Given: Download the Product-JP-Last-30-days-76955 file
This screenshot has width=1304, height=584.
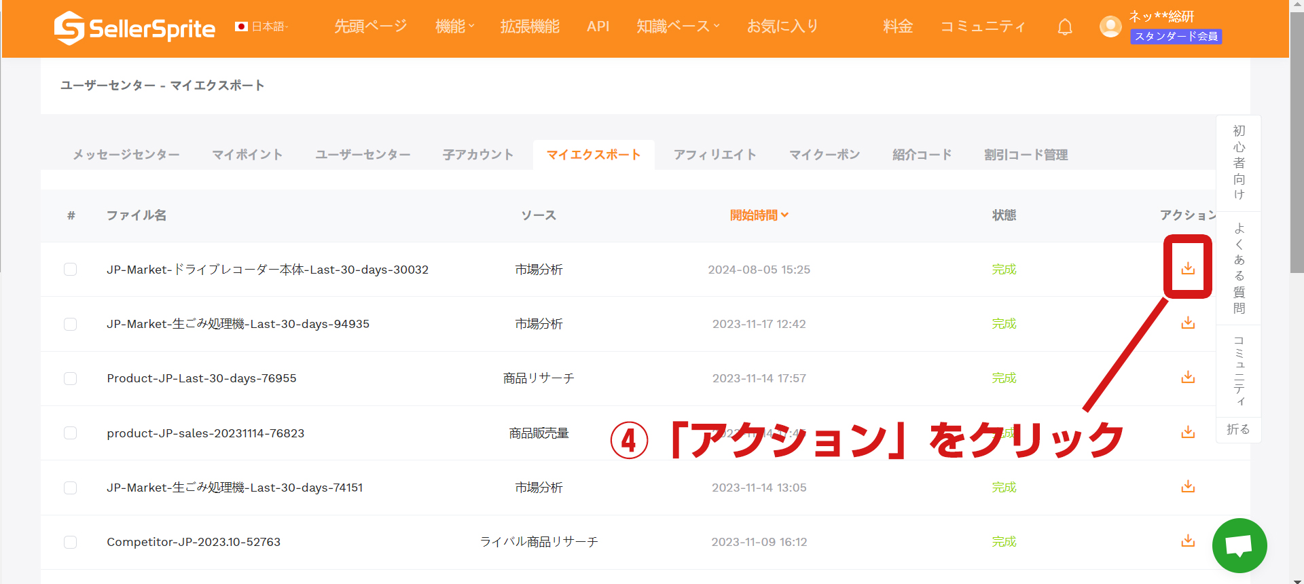Looking at the screenshot, I should (x=1188, y=377).
